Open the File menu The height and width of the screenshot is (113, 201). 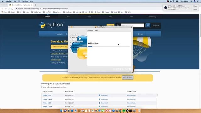point(15,1)
